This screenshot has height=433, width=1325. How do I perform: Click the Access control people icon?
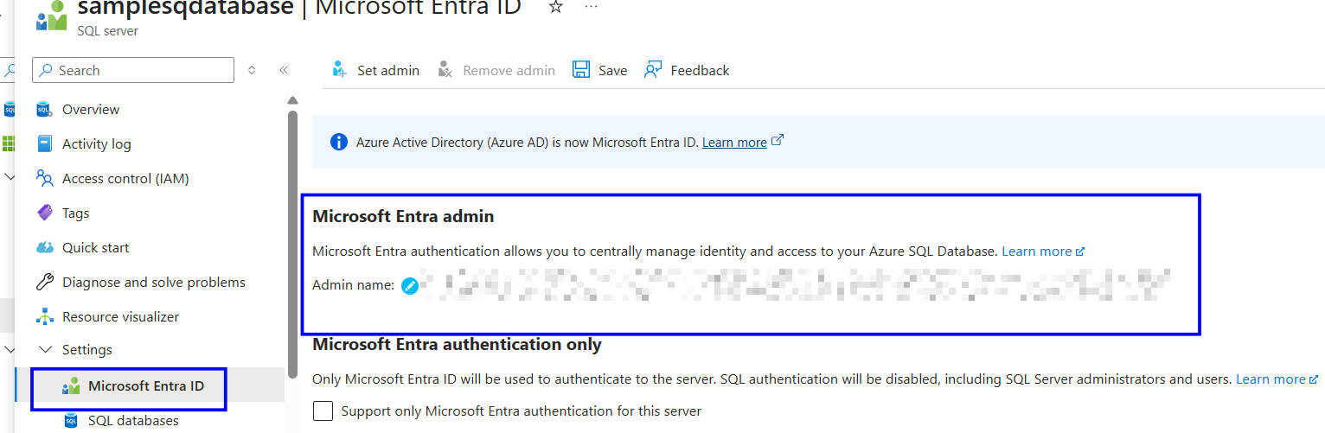[44, 178]
